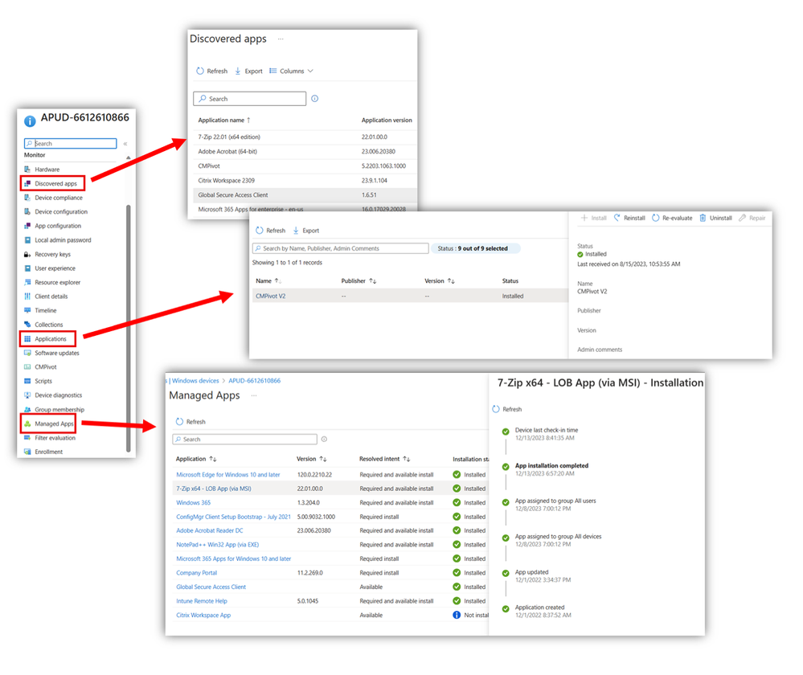Click the Resource explorer icon
Screen dimensions: 803x675
27,282
